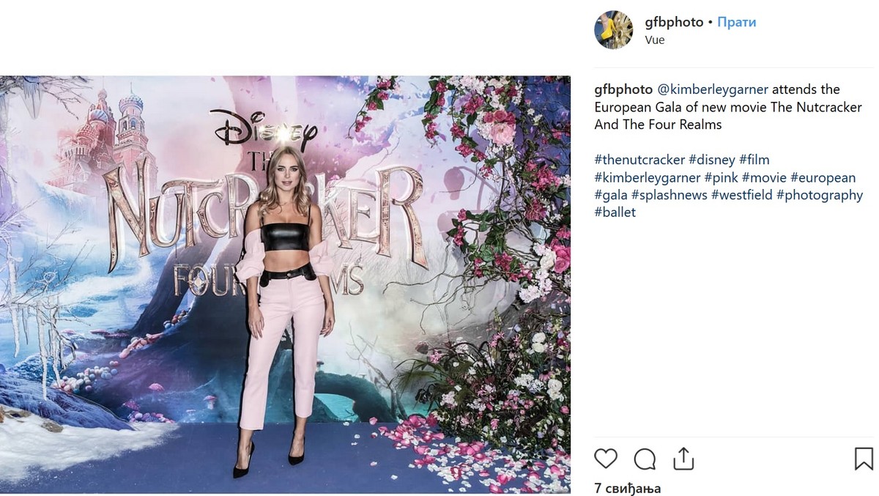Open the #splashnews hashtag
Screen dimensions: 879x496
670,195
